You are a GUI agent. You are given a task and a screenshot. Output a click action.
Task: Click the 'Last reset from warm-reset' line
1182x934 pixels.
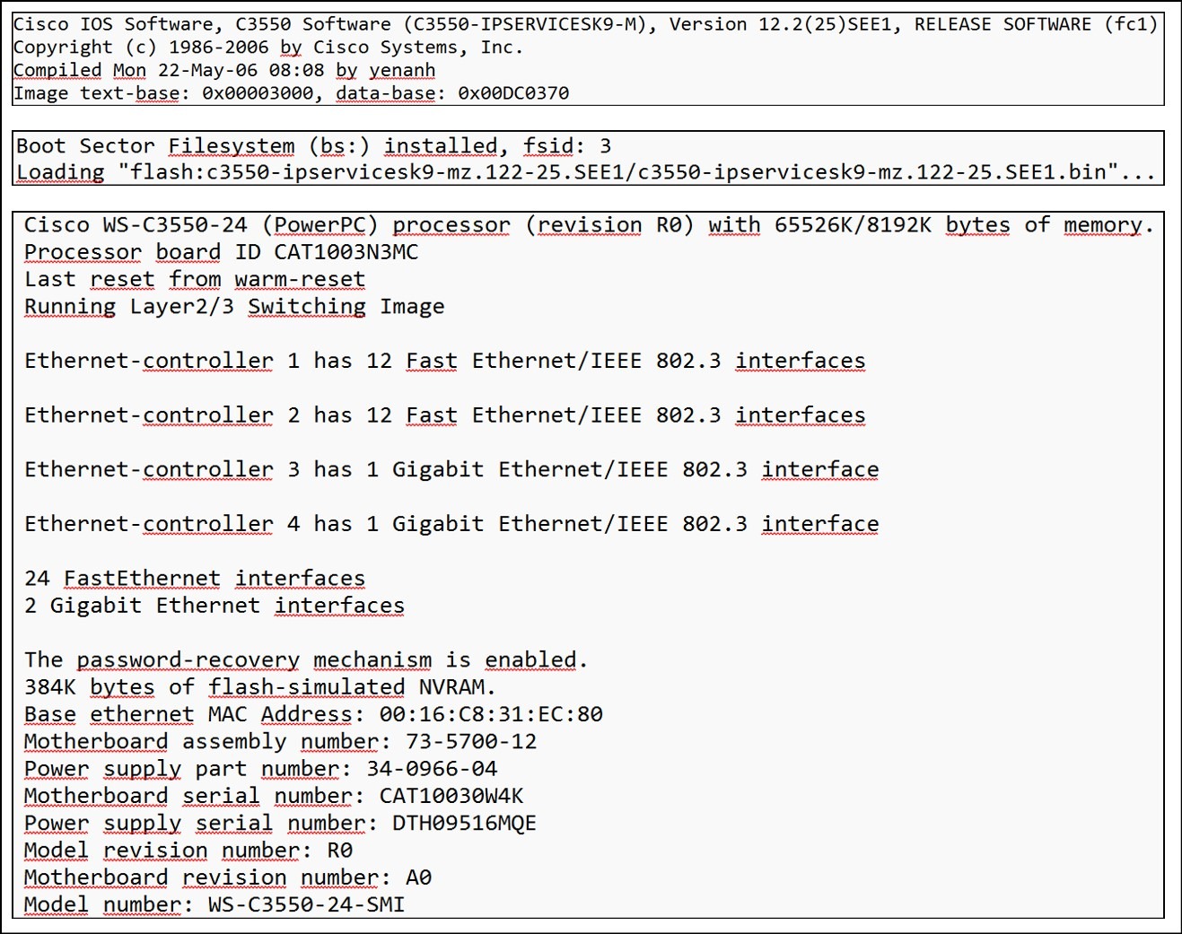coord(195,279)
